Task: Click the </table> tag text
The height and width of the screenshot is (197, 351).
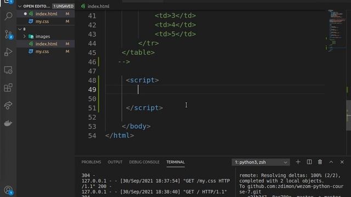Action: coord(138,53)
